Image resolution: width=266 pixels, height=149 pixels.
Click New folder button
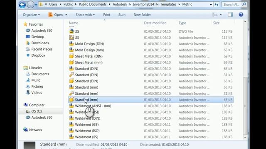[x=142, y=15]
